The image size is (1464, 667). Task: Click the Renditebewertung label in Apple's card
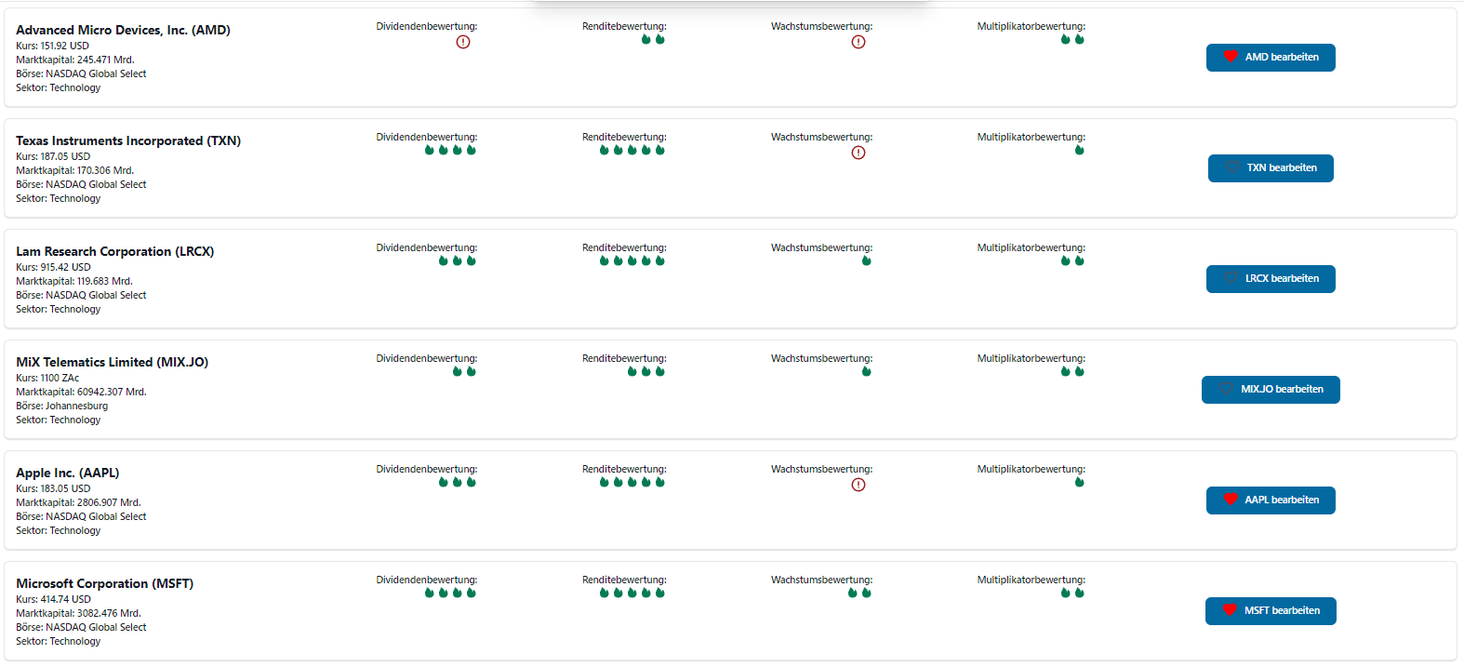coord(624,469)
